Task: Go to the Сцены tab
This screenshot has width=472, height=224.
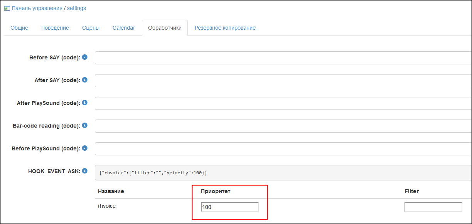Action: pos(91,28)
